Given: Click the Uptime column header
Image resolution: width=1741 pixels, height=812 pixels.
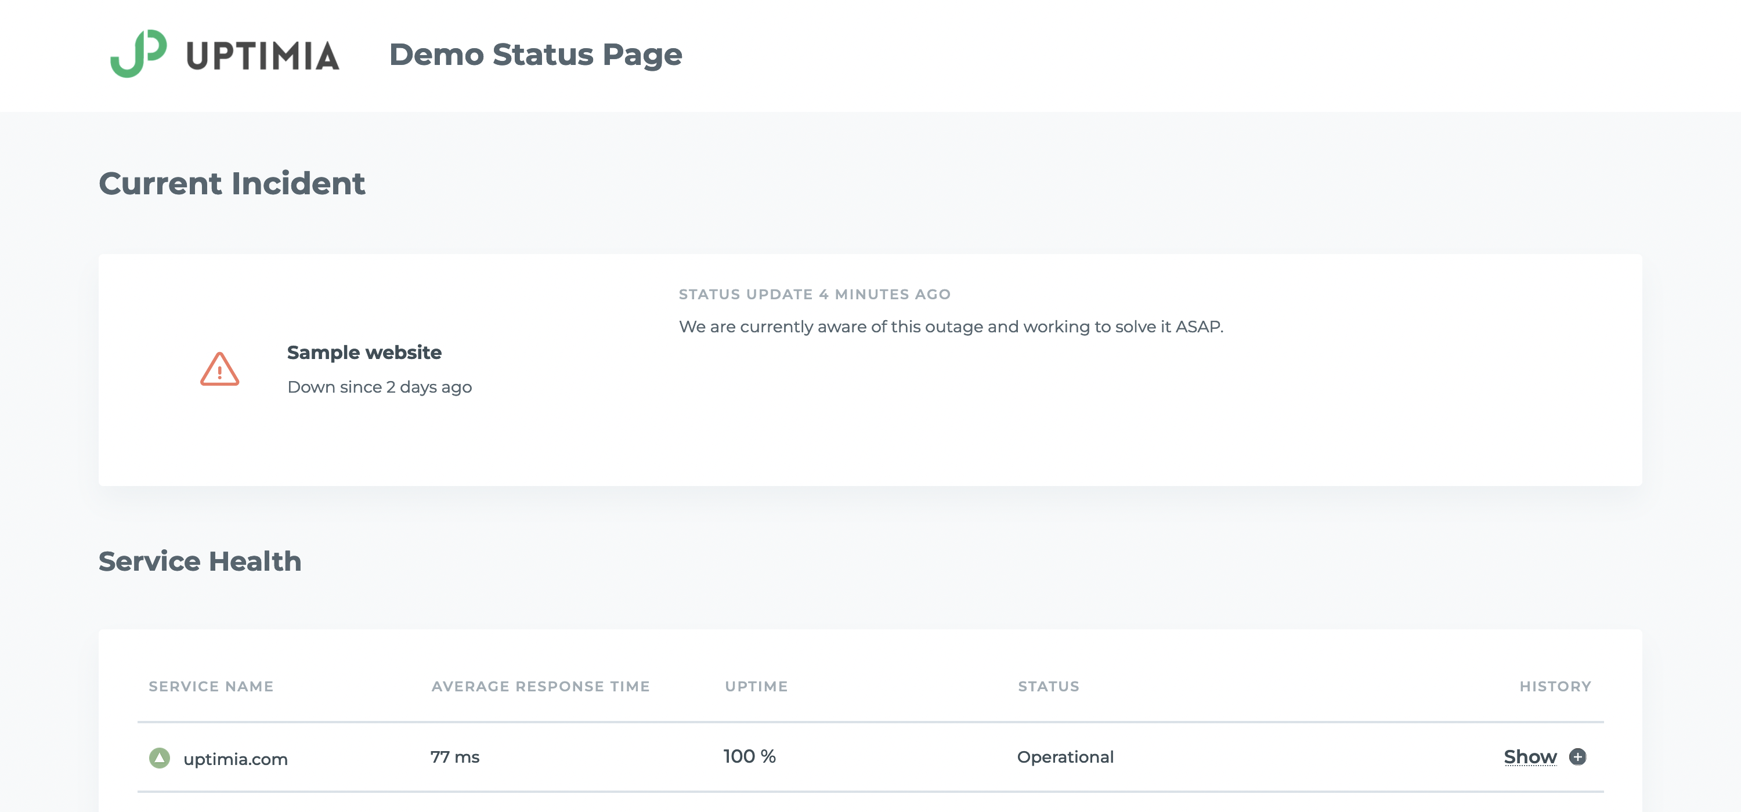Looking at the screenshot, I should (x=756, y=686).
